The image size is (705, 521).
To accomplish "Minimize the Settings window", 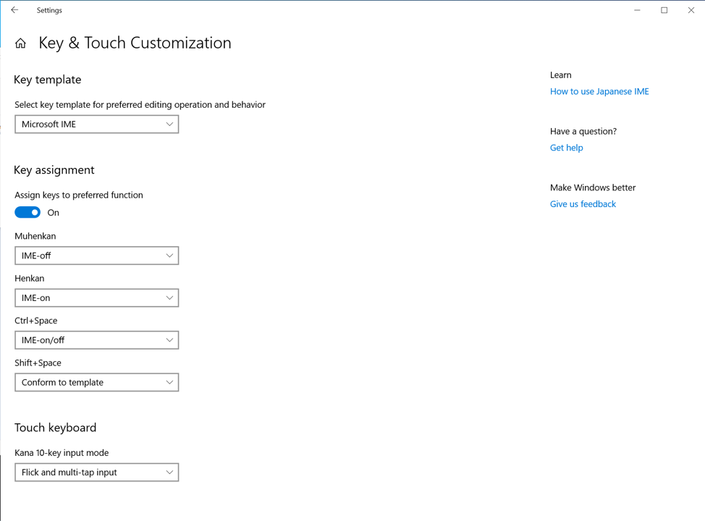I will pyautogui.click(x=637, y=10).
